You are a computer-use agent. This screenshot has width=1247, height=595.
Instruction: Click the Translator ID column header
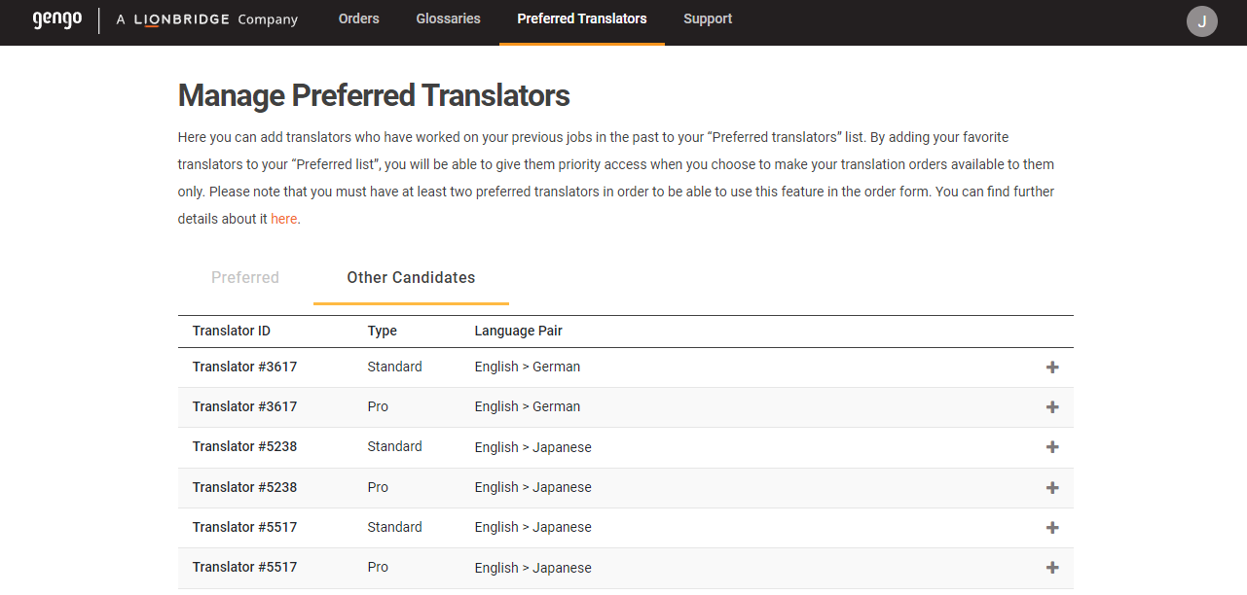[232, 331]
